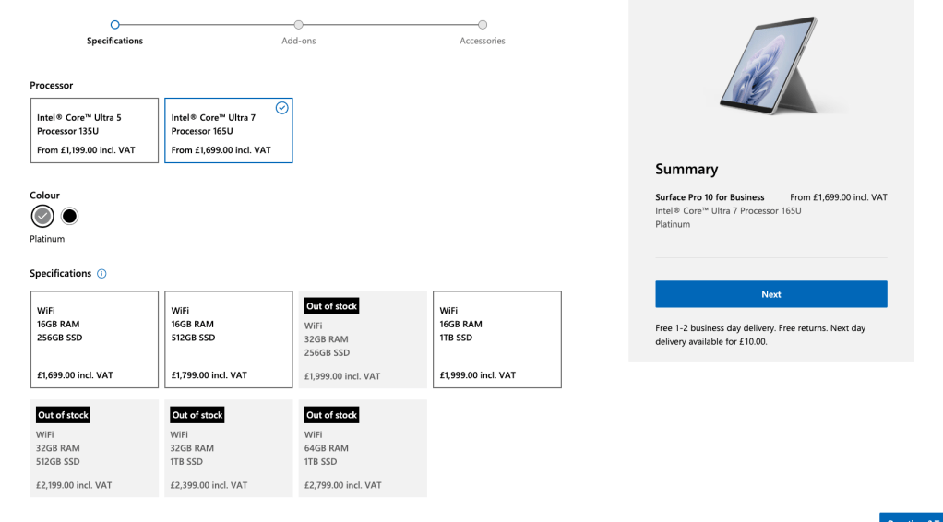Choose the Platinum colour swatch

[x=42, y=216]
